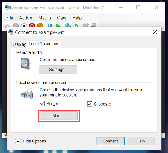
Task: Click the Virtual Machine Connection title bar icon
Action: pyautogui.click(x=8, y=8)
